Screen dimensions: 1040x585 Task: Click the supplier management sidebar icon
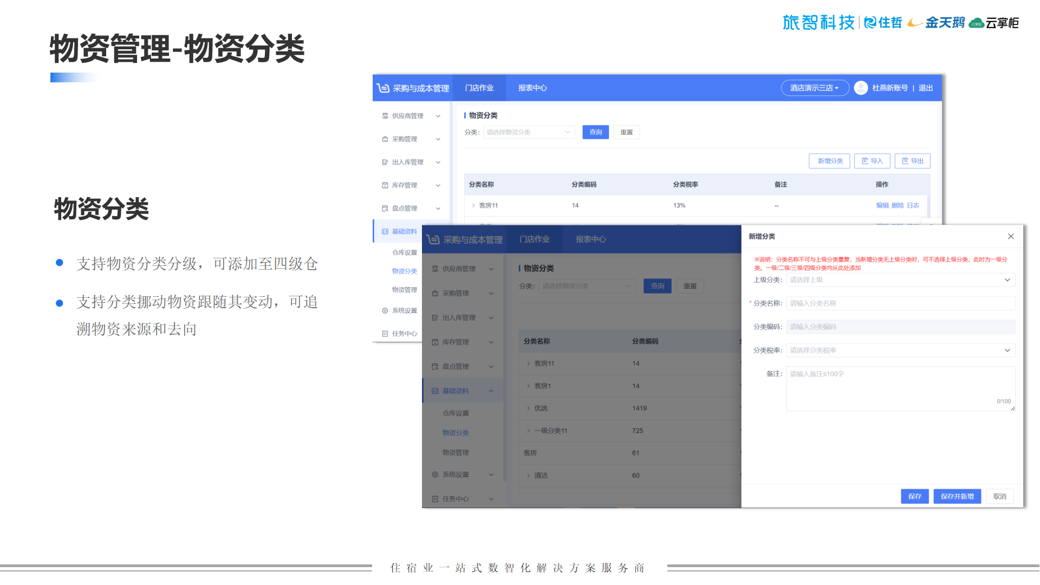(385, 116)
